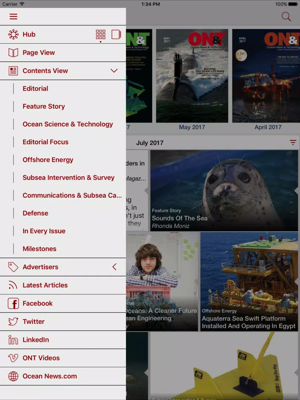Image resolution: width=300 pixels, height=400 pixels.
Task: Open the Twitter link
Action: point(63,321)
